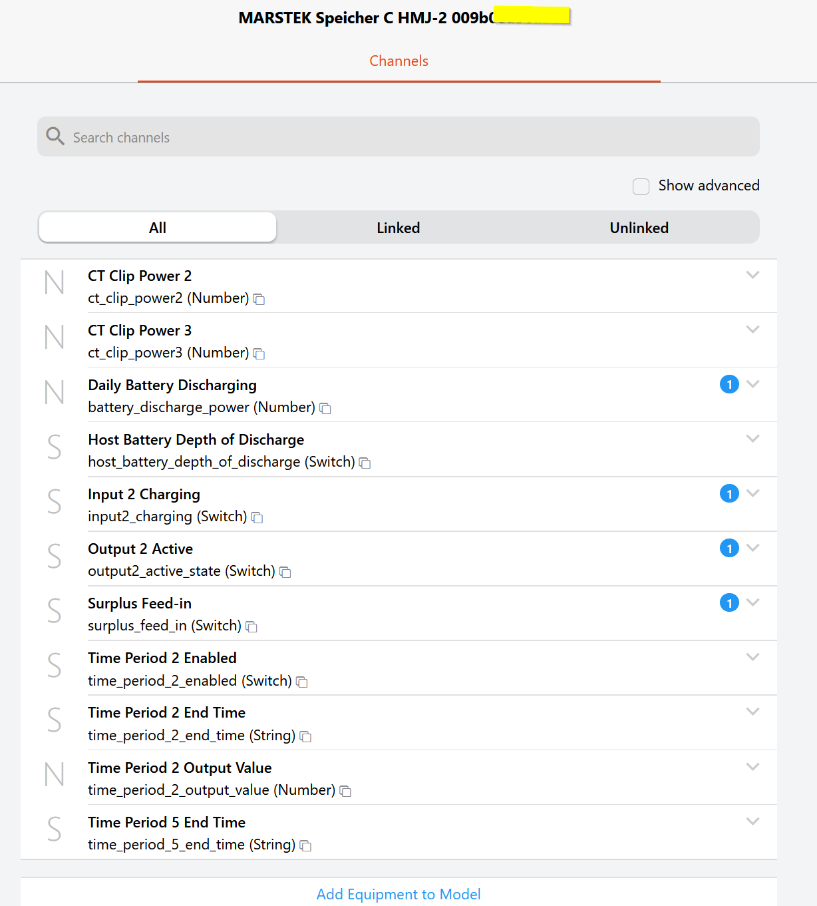The image size is (817, 906).
Task: Expand Time Period 5 End Time channel
Action: [x=752, y=821]
